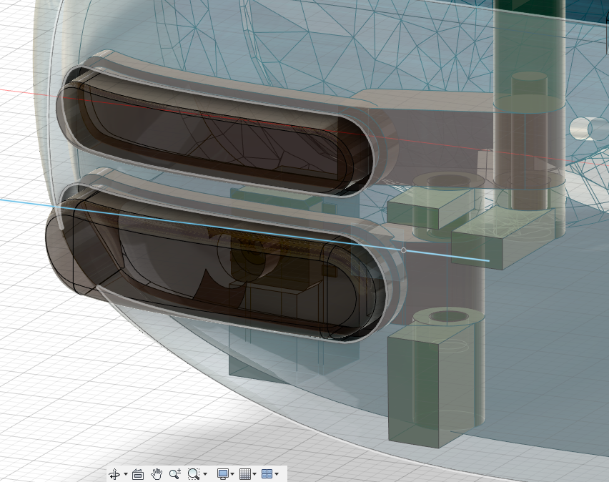Select the Zoom plus-minus tool
609x482 pixels.
coord(175,474)
